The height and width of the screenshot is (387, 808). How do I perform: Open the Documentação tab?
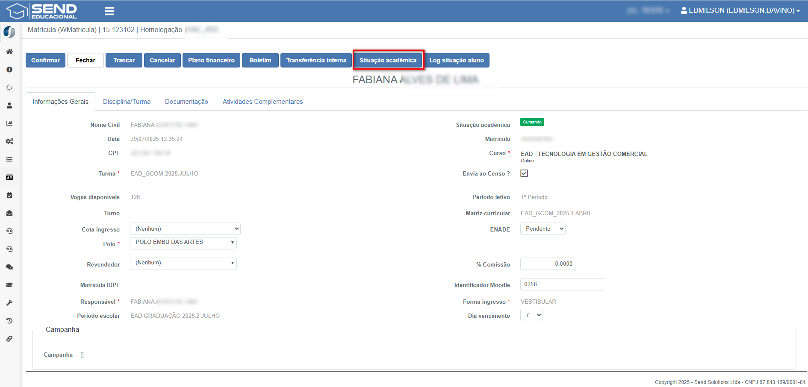click(x=186, y=102)
